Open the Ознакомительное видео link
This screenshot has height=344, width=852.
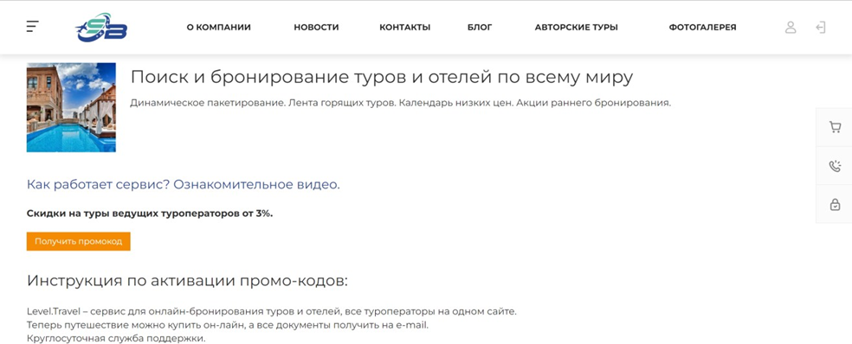[256, 184]
